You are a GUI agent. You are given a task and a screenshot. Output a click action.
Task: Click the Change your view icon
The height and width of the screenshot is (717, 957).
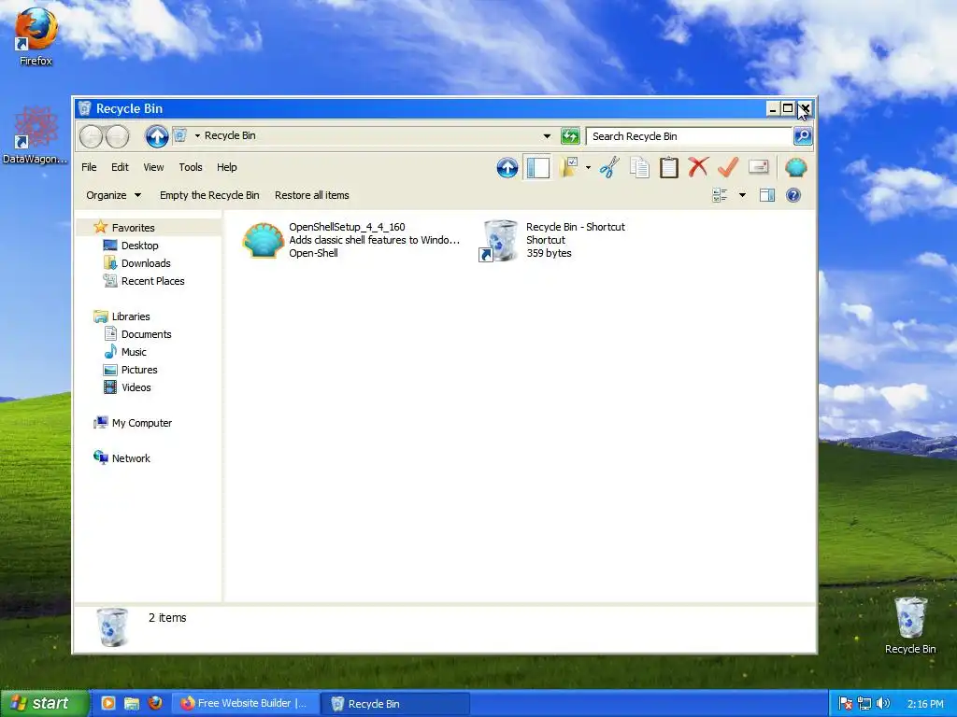[x=720, y=195]
